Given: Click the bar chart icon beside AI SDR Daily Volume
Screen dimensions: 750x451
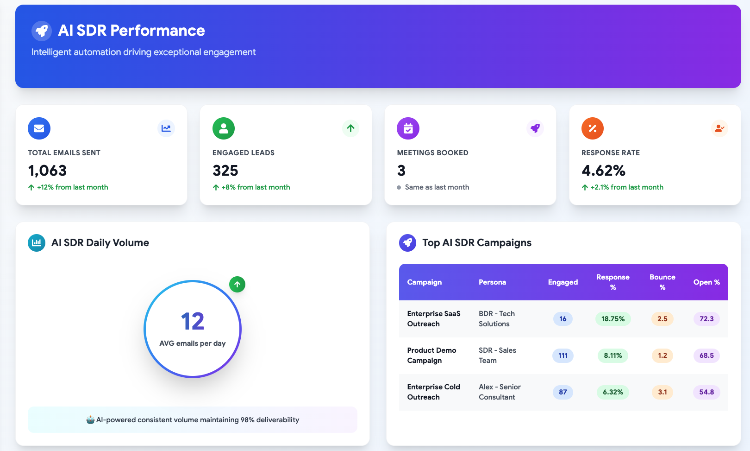Looking at the screenshot, I should (x=37, y=242).
